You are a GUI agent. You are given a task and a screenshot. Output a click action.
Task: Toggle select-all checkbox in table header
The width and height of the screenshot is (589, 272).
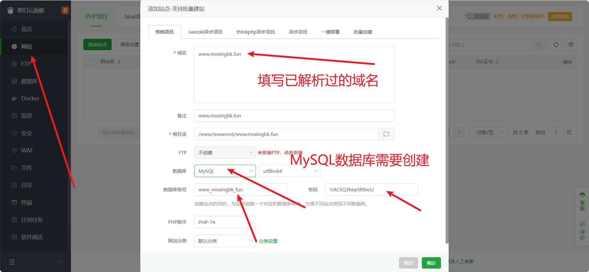point(91,62)
